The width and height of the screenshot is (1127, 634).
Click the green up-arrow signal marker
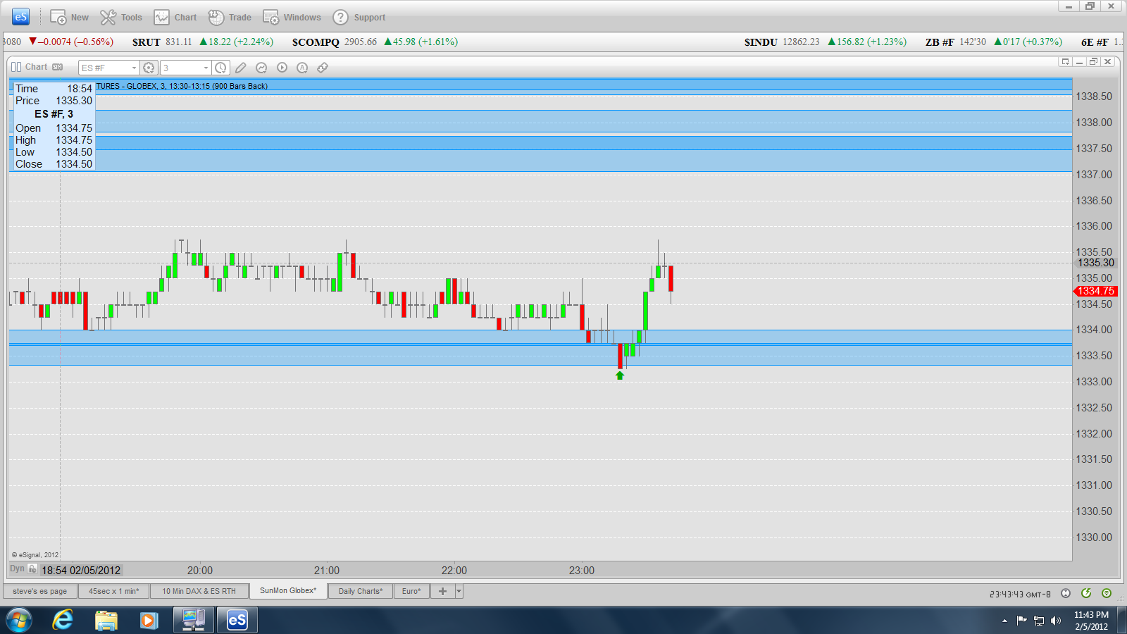pyautogui.click(x=620, y=375)
